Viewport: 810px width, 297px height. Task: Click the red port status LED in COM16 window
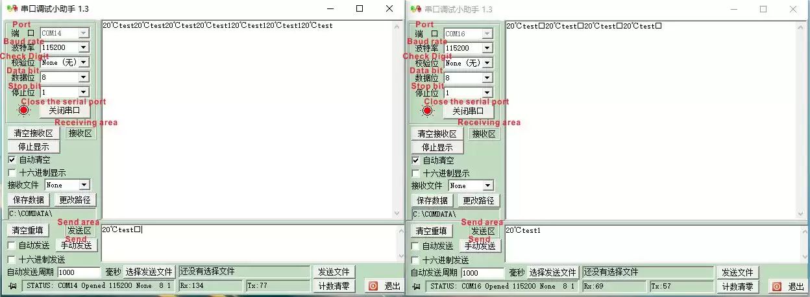pyautogui.click(x=427, y=111)
